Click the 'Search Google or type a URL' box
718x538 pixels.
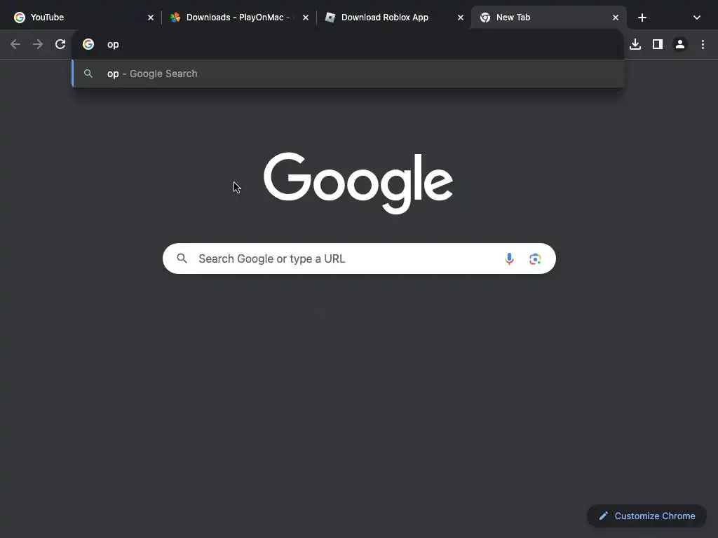click(x=359, y=258)
